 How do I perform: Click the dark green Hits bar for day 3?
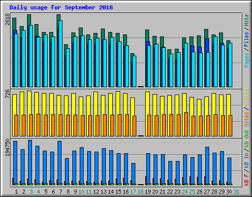[x=29, y=20]
